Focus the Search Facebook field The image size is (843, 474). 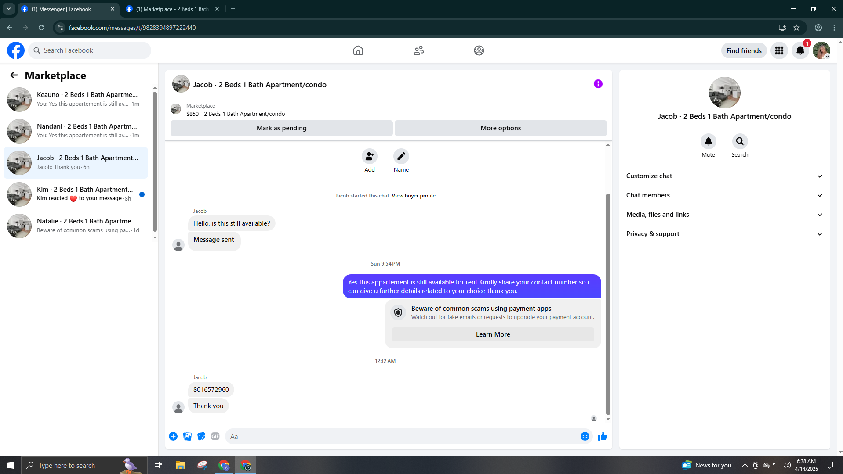90,50
